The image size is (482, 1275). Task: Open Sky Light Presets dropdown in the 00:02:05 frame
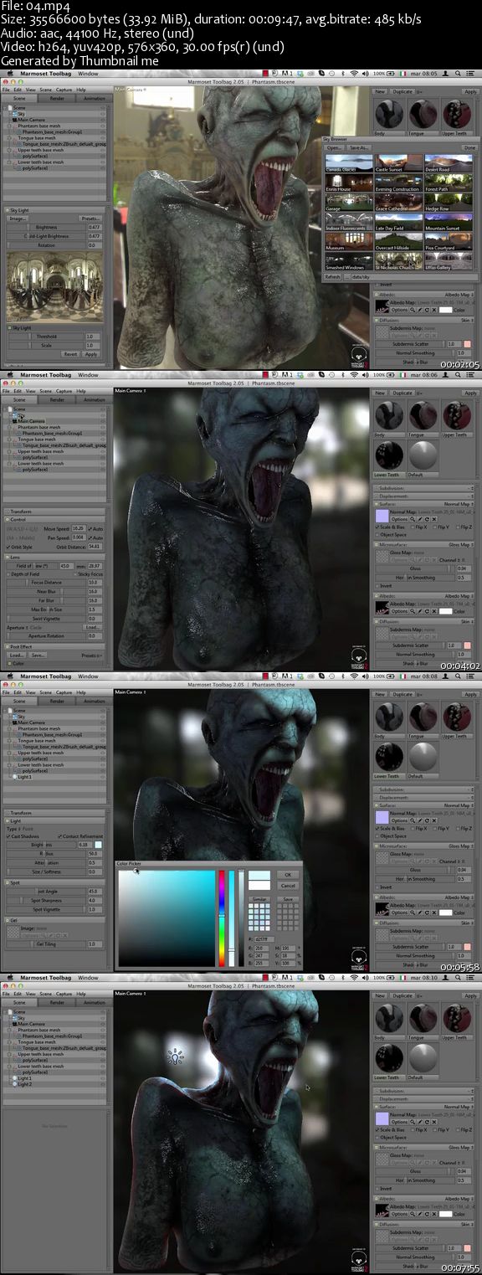(90, 218)
